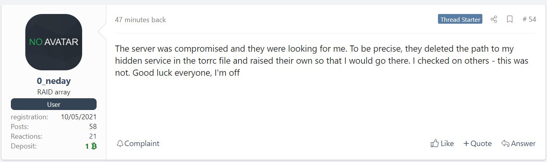Screen dimensions: 547x162
Task: Open the 0_neday user profile
Action: (53, 82)
